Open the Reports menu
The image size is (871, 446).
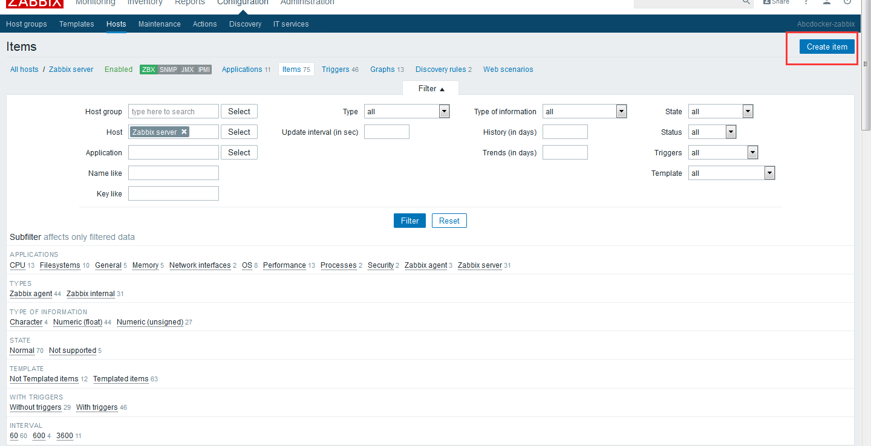click(x=190, y=2)
